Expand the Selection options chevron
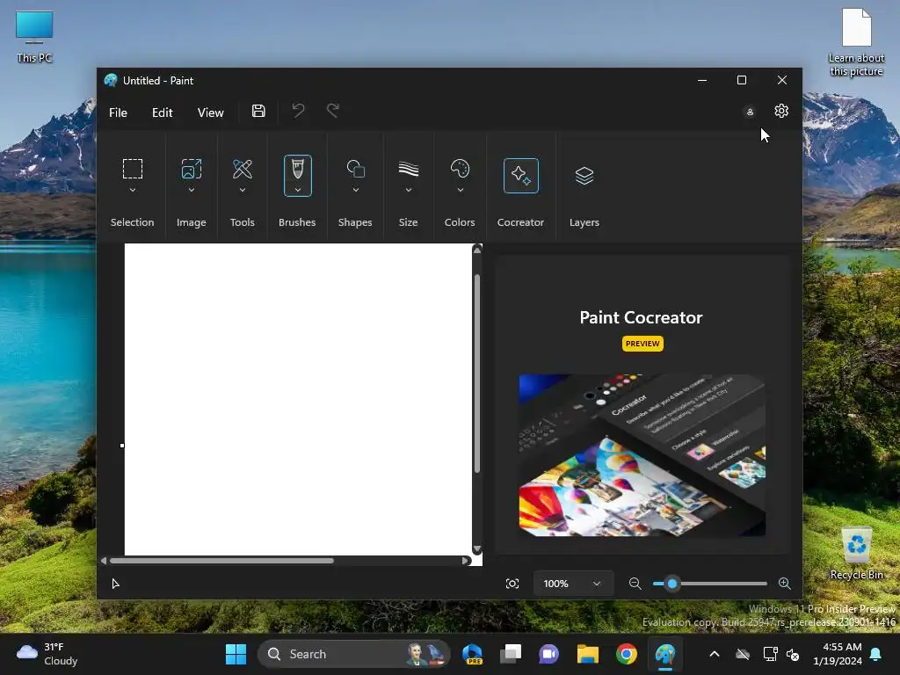The width and height of the screenshot is (900, 675). click(x=133, y=190)
